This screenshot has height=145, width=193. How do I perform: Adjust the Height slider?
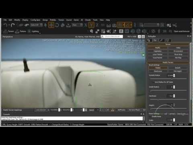tap(168, 108)
